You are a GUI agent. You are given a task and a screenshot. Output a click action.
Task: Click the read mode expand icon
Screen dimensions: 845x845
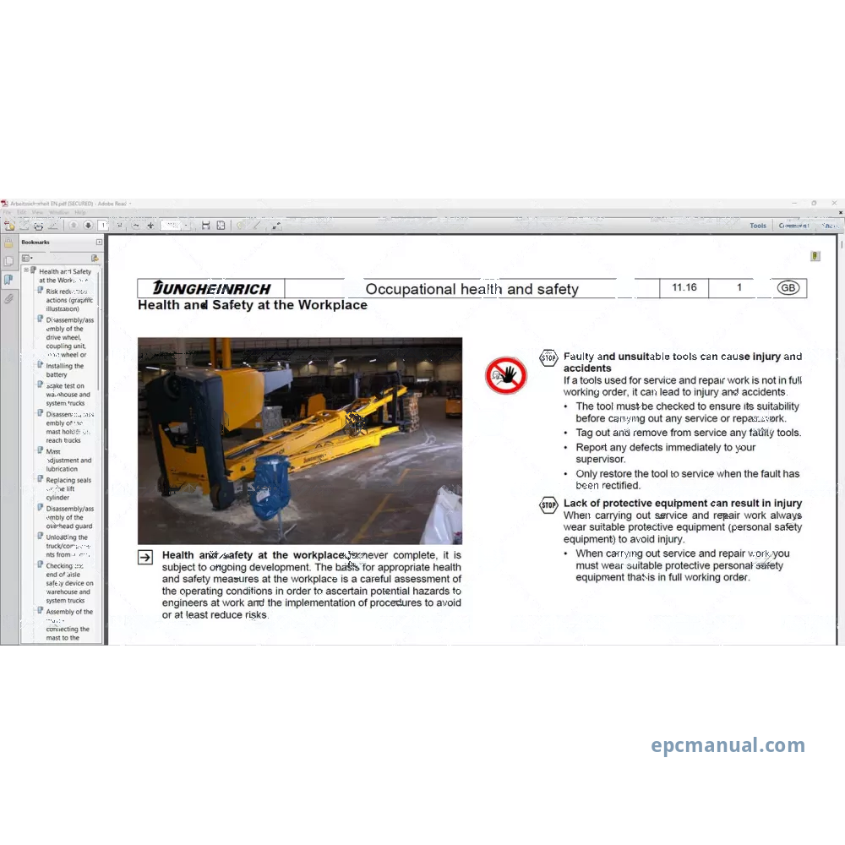pos(276,226)
